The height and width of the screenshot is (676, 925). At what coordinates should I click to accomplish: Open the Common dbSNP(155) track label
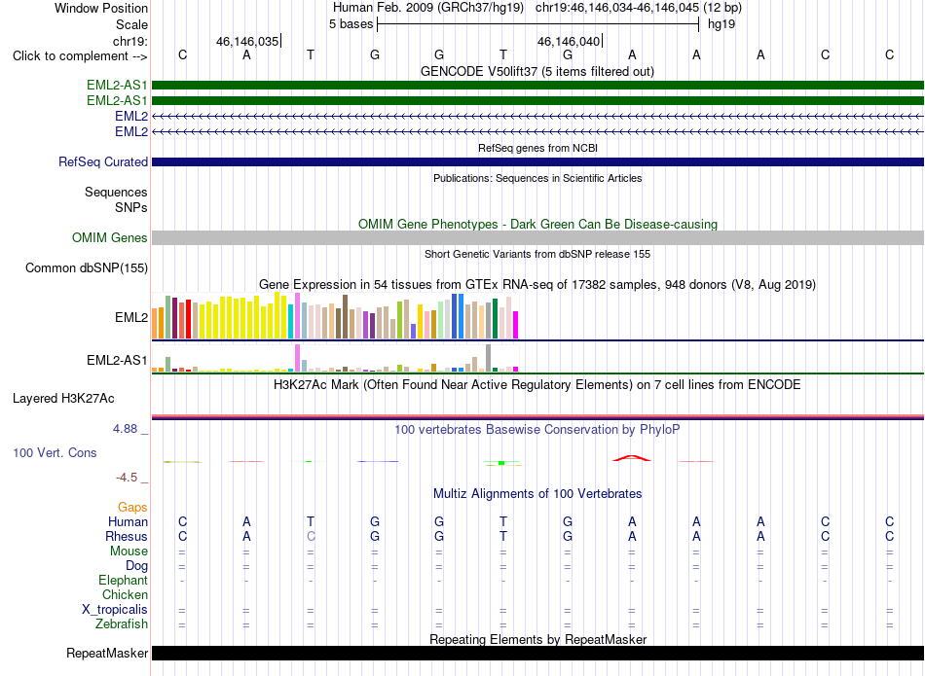tap(86, 267)
